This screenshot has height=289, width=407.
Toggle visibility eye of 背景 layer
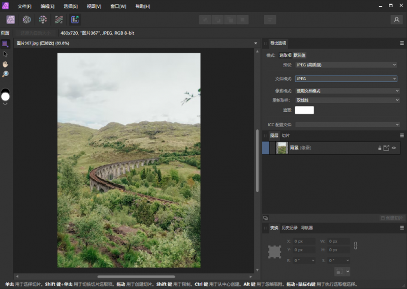click(x=394, y=148)
